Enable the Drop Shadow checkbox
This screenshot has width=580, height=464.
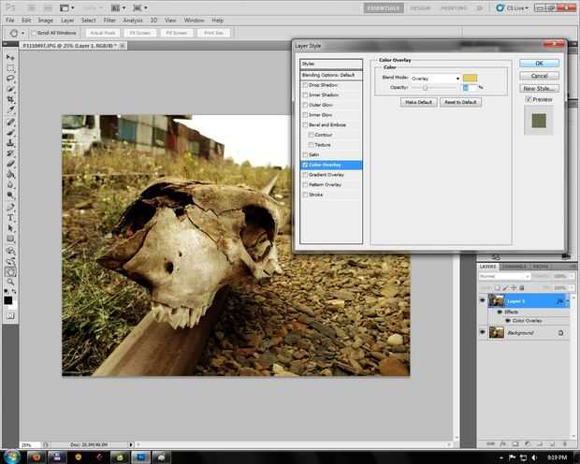click(305, 85)
